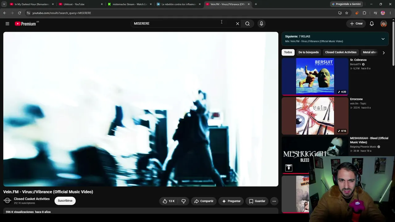Open more actions three-dot menu under video
Image resolution: width=395 pixels, height=222 pixels.
pos(274,201)
